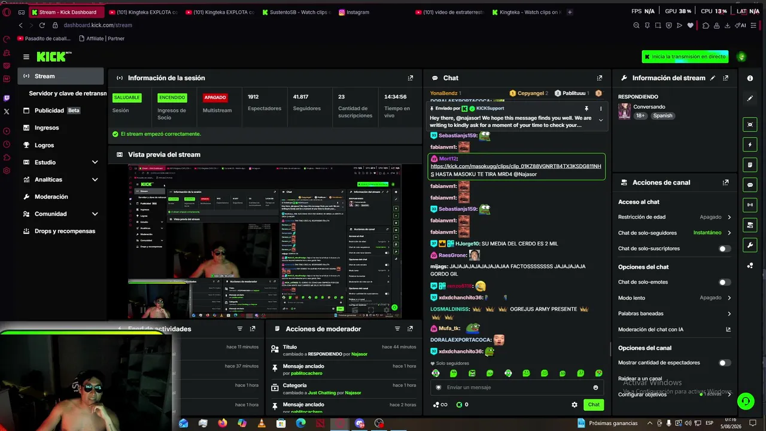This screenshot has width=766, height=431.
Task: Edit stream info with the pencil icon
Action: [712, 78]
